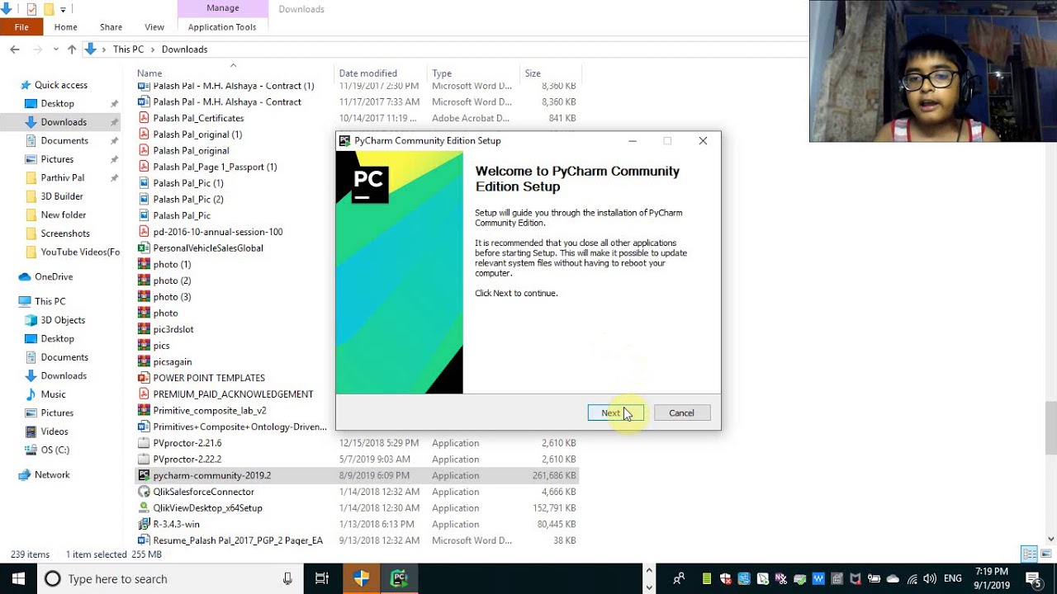Switch to details view icon in status bar

[x=1029, y=554]
